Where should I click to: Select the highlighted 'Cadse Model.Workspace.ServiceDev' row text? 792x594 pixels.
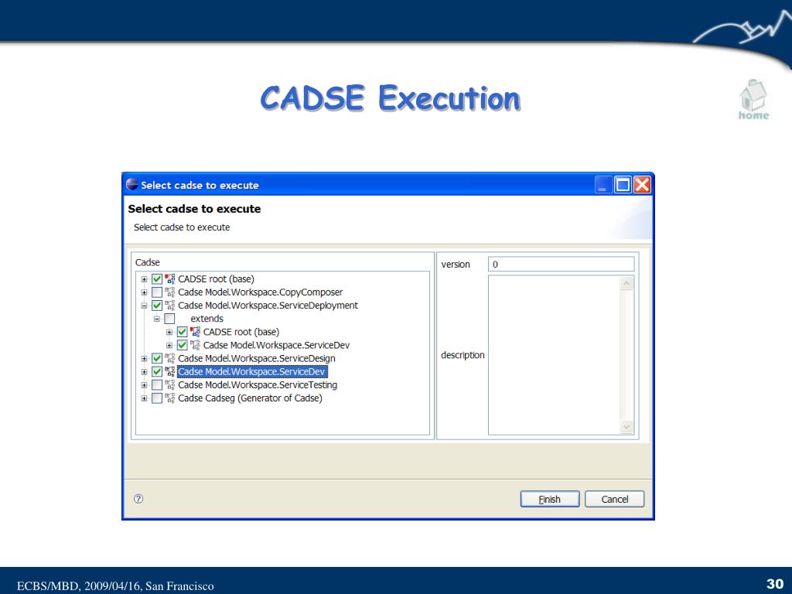tap(251, 371)
